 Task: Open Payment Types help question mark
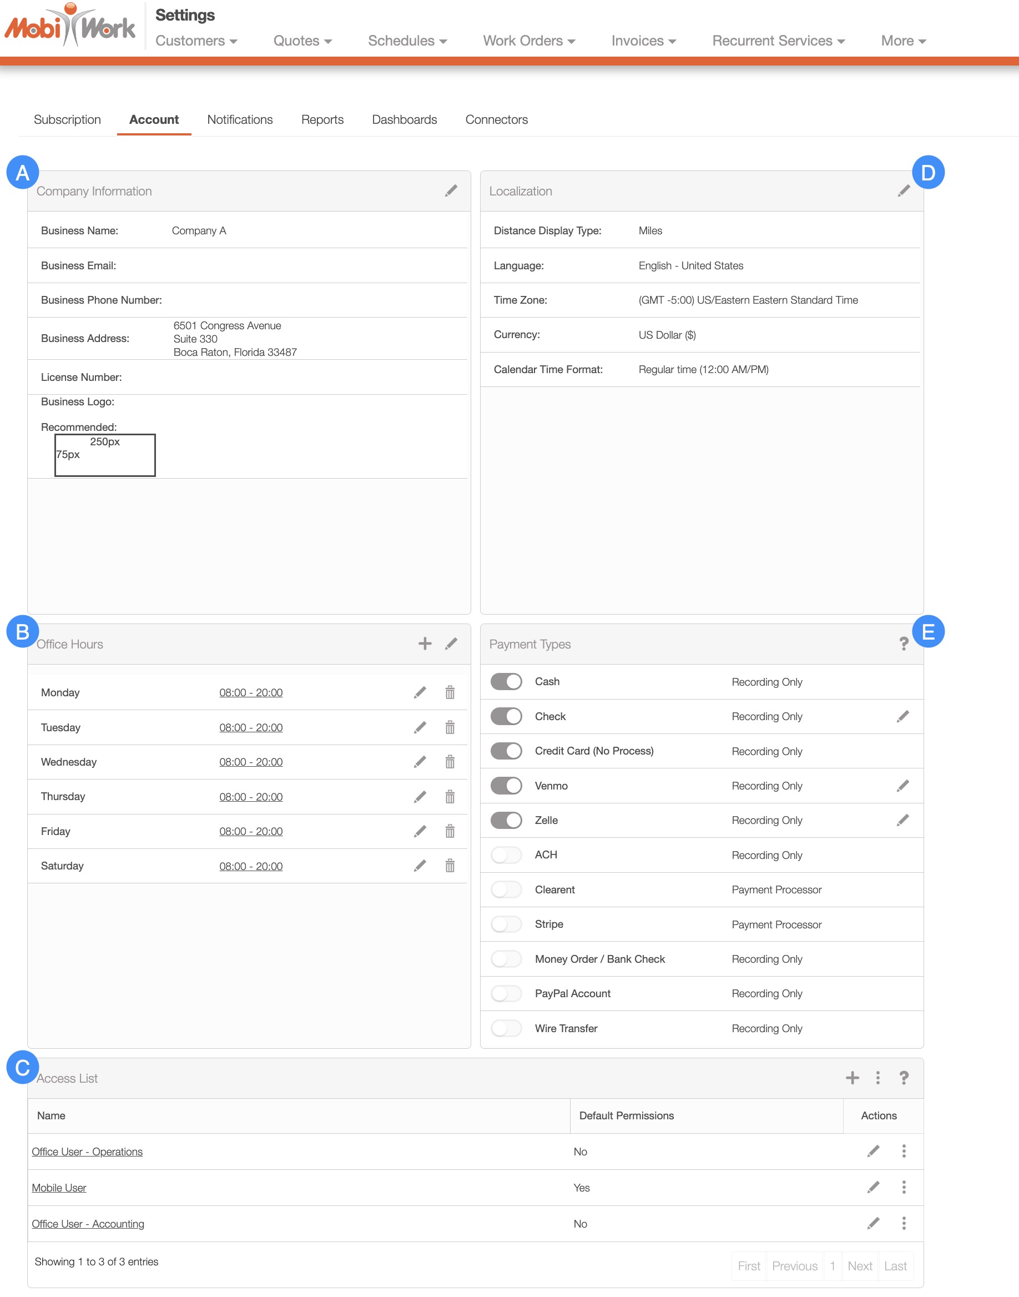pos(903,644)
